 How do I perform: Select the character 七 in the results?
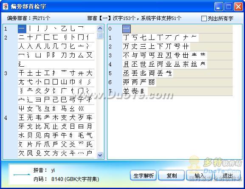coord(143,38)
